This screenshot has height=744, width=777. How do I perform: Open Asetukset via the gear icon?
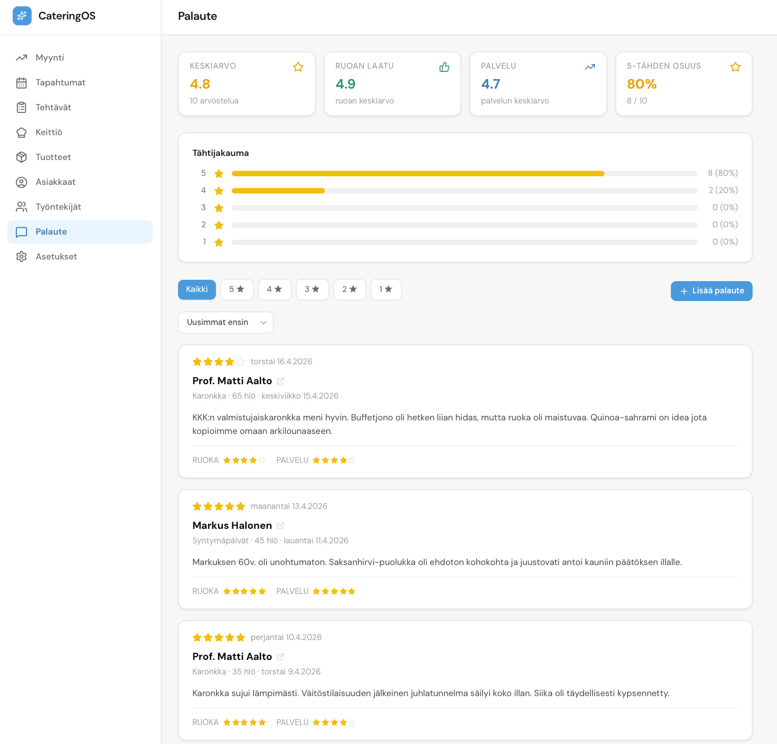coord(21,257)
